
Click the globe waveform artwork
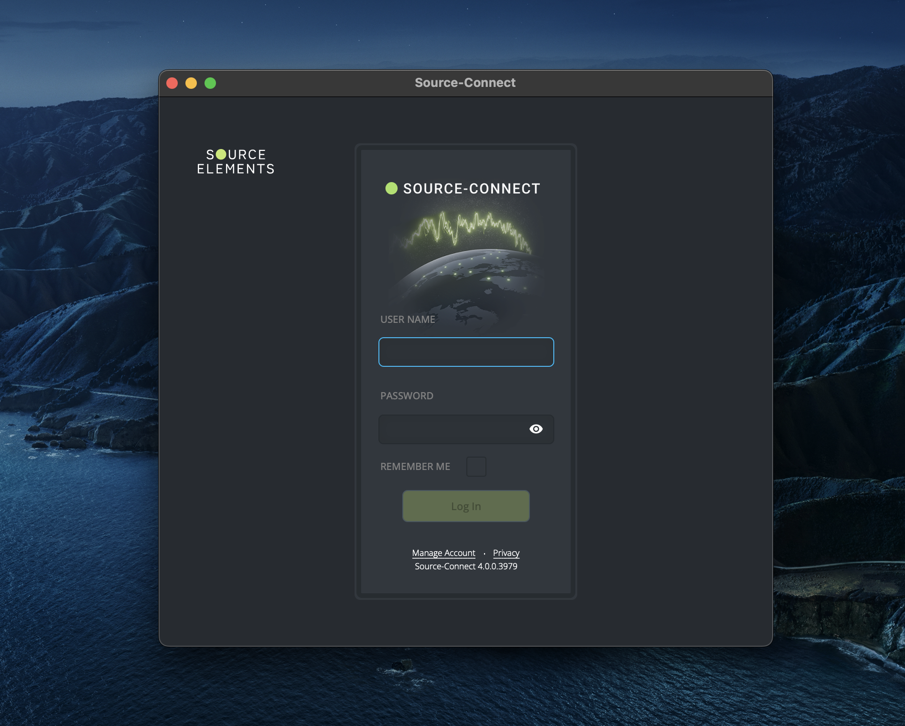coord(466,258)
